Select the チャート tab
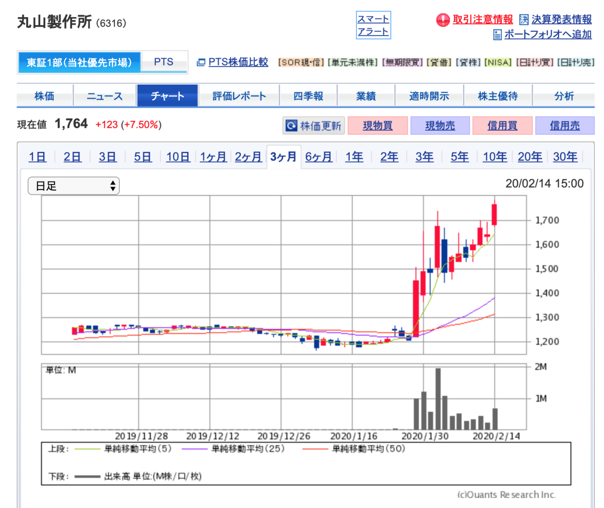 click(x=168, y=96)
